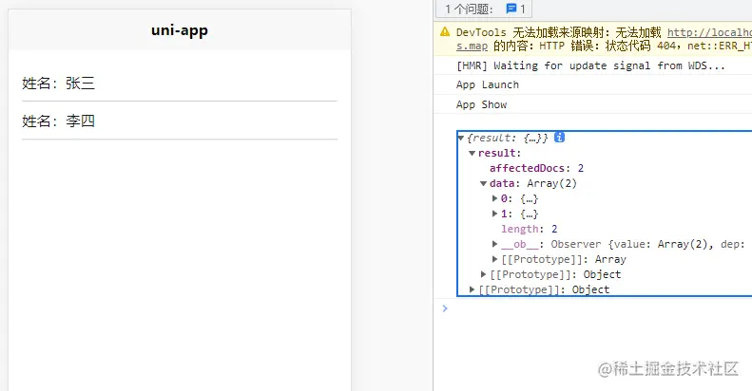Click the '[HMR] Waiting for update signal' log line

pos(593,65)
